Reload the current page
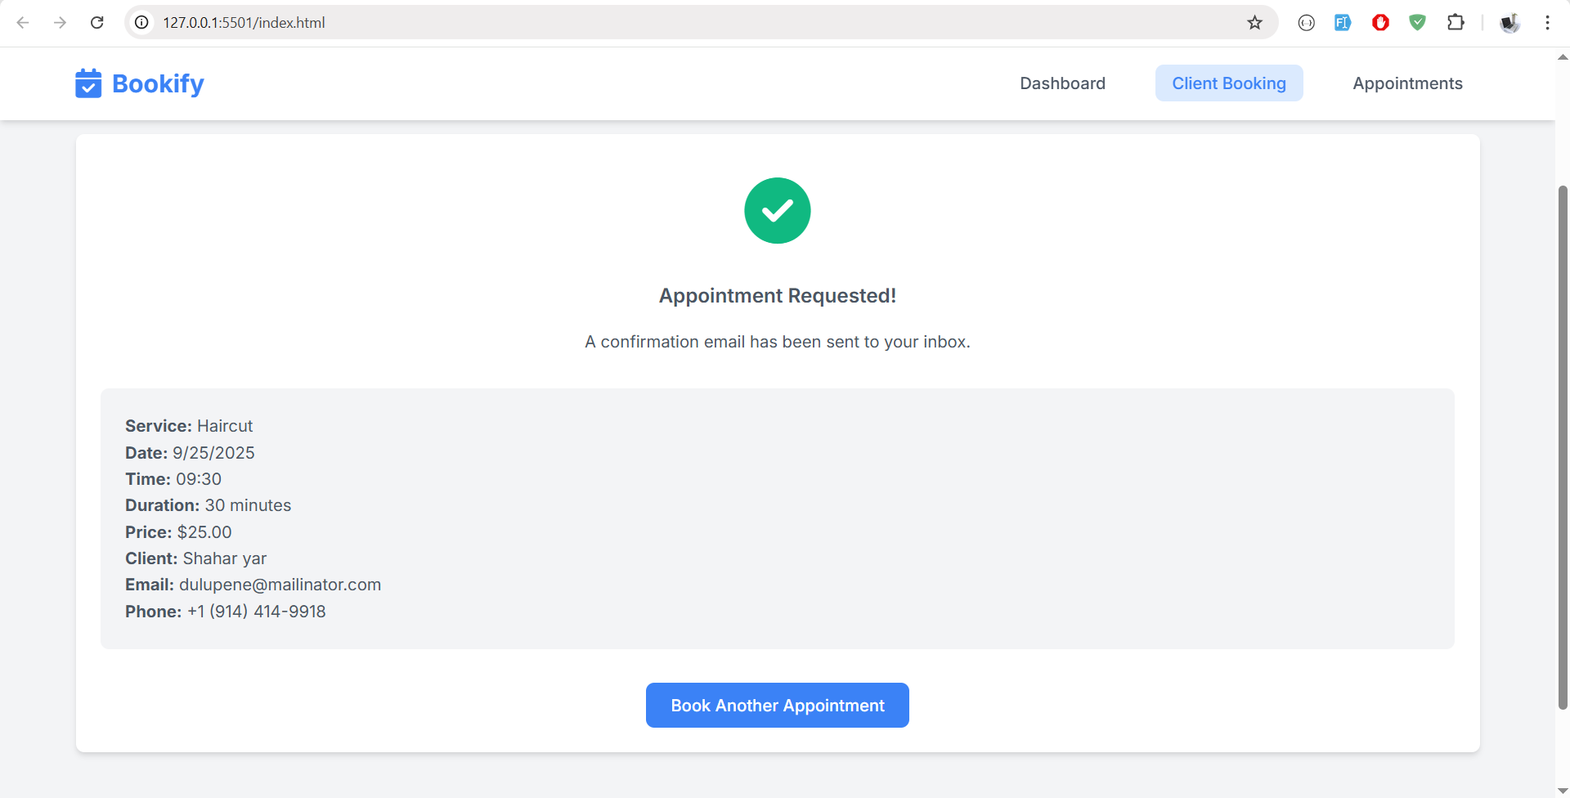 pos(97,23)
